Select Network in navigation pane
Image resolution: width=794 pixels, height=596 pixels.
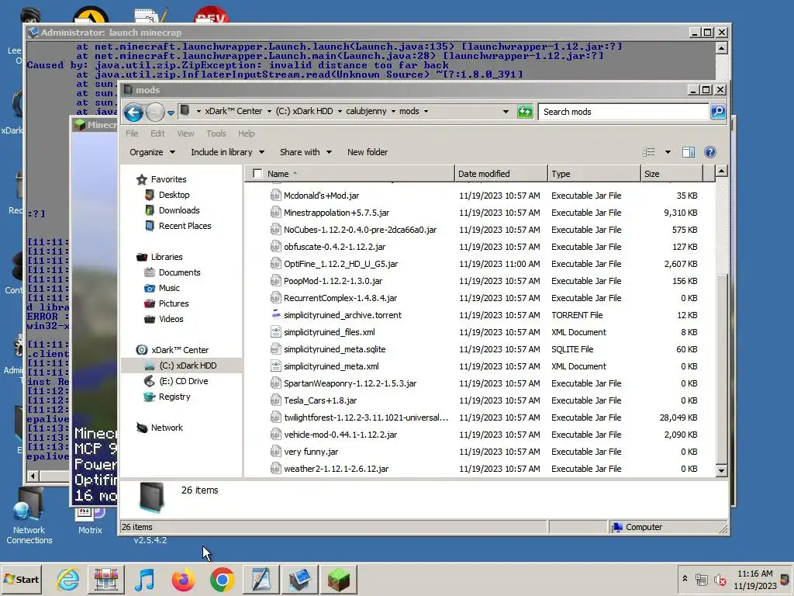[167, 428]
